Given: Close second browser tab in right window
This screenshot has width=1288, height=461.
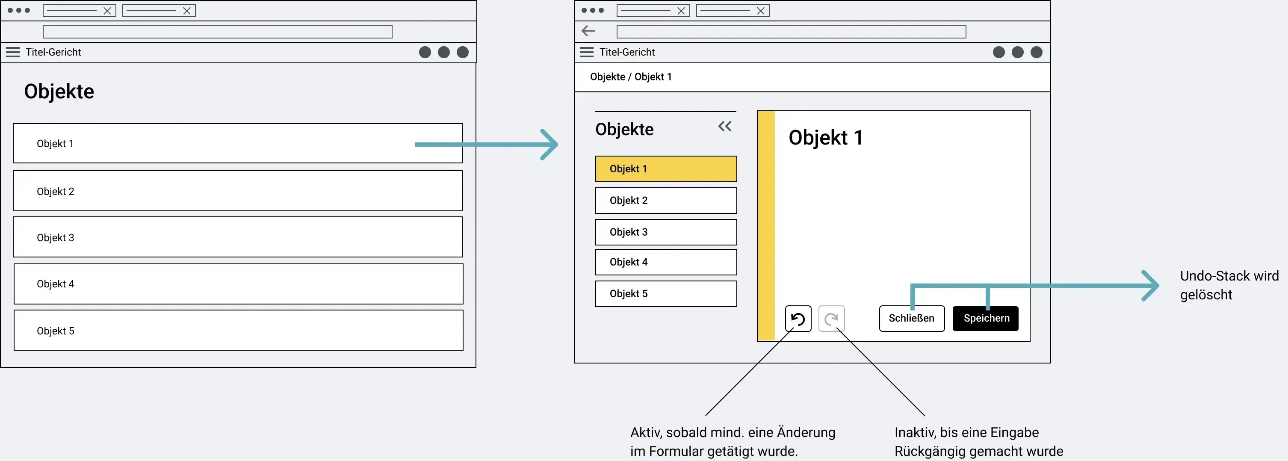Looking at the screenshot, I should pyautogui.click(x=760, y=11).
